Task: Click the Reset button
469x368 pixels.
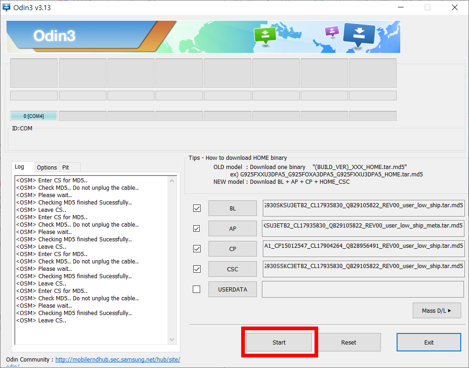Action: [x=349, y=342]
